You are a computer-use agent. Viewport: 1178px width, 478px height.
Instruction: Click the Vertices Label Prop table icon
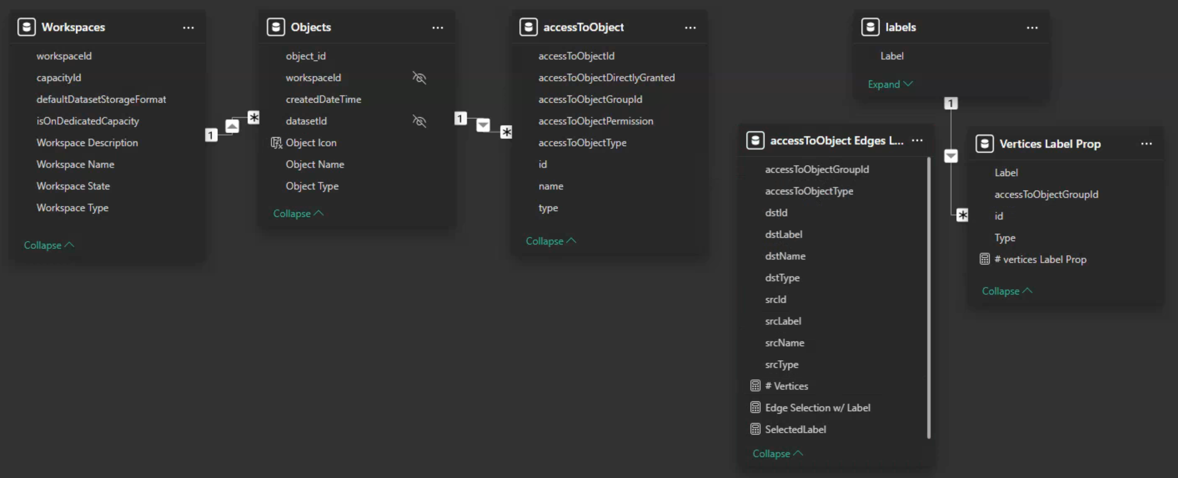984,144
